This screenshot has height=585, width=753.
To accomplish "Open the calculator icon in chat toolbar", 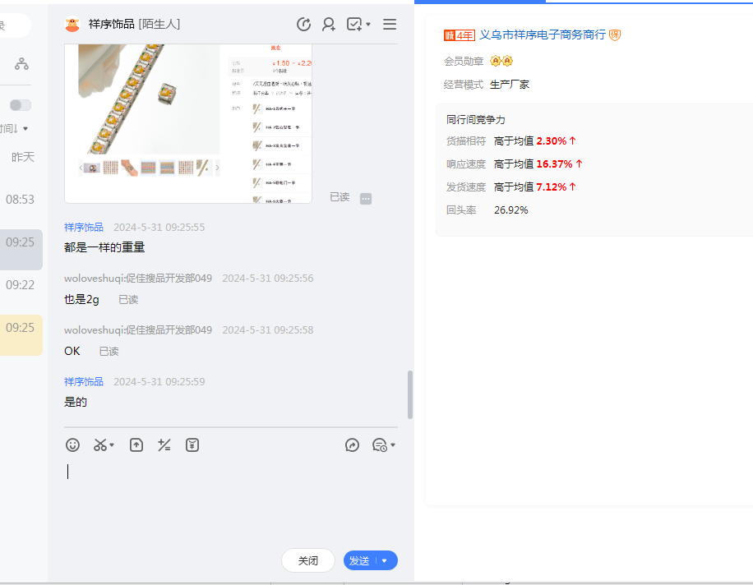I will [164, 445].
